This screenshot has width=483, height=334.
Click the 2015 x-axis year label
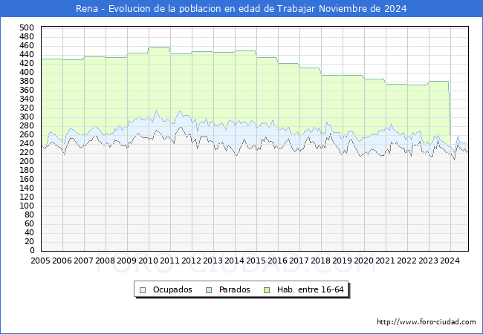tap(256, 261)
